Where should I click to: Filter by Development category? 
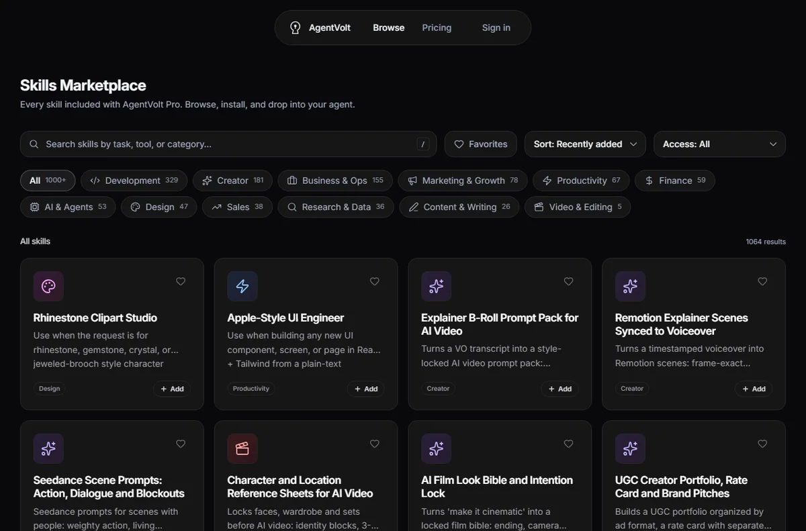click(134, 181)
